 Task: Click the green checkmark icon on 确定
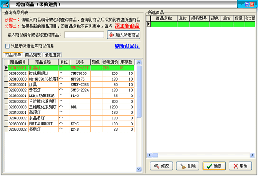(209, 166)
